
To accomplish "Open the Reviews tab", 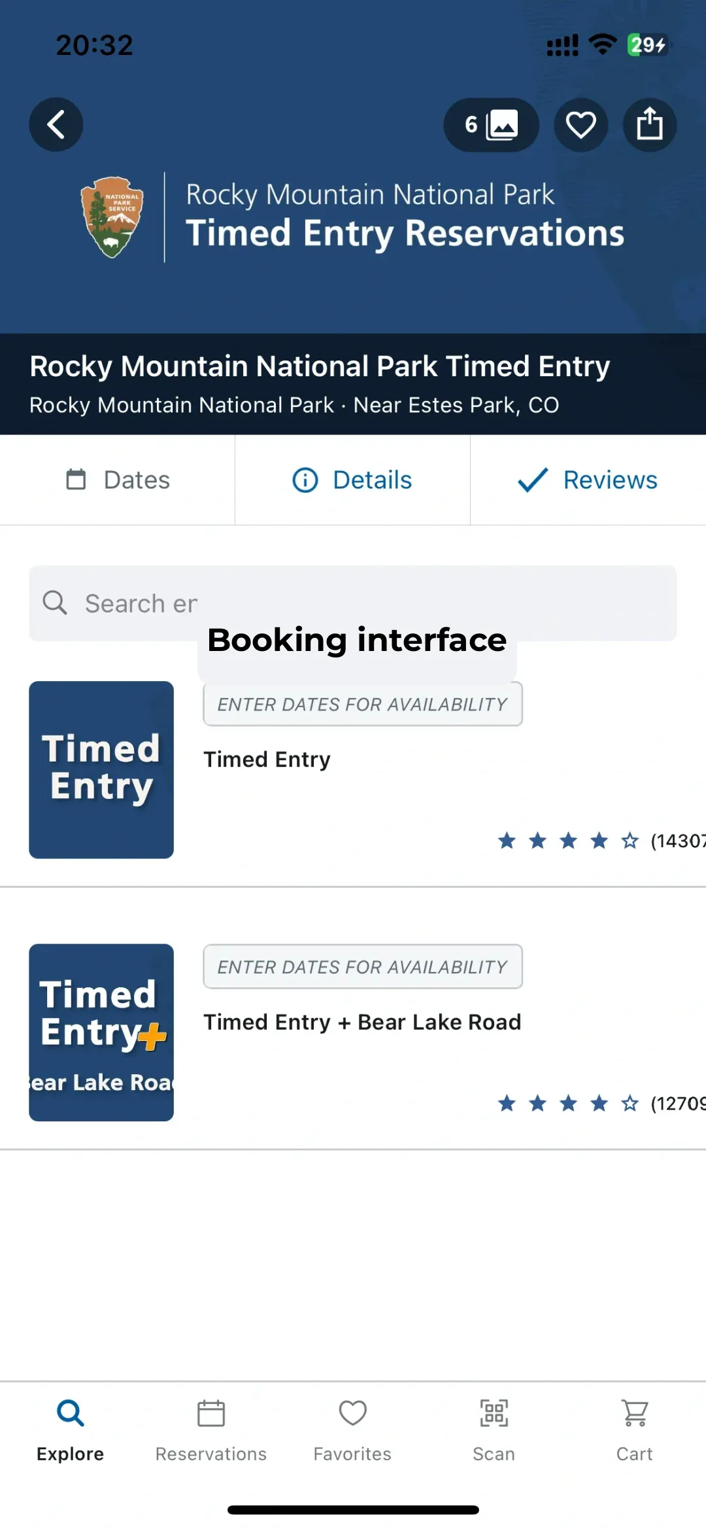I will (x=588, y=480).
